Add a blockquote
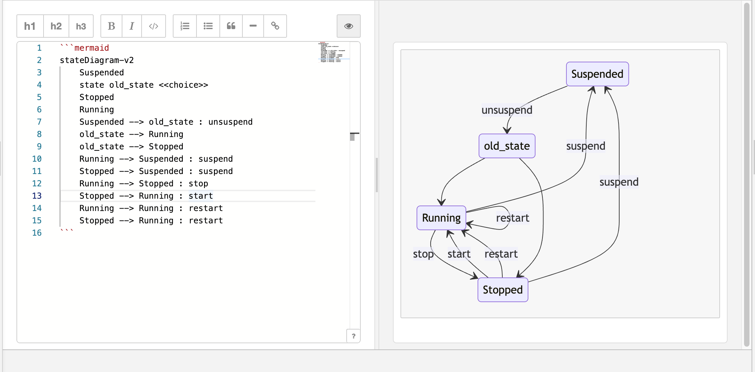This screenshot has height=372, width=755. point(231,26)
